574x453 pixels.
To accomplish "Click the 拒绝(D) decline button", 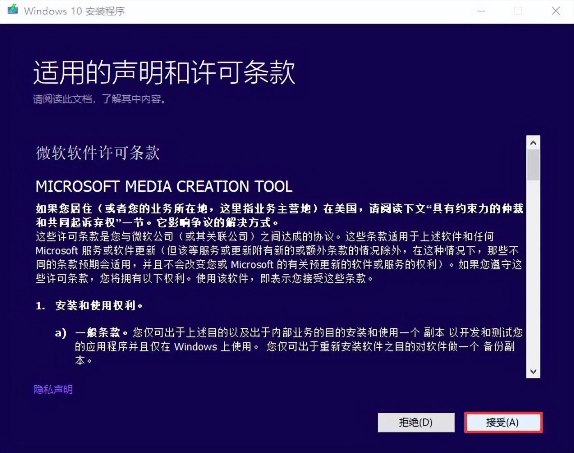I will click(x=416, y=423).
